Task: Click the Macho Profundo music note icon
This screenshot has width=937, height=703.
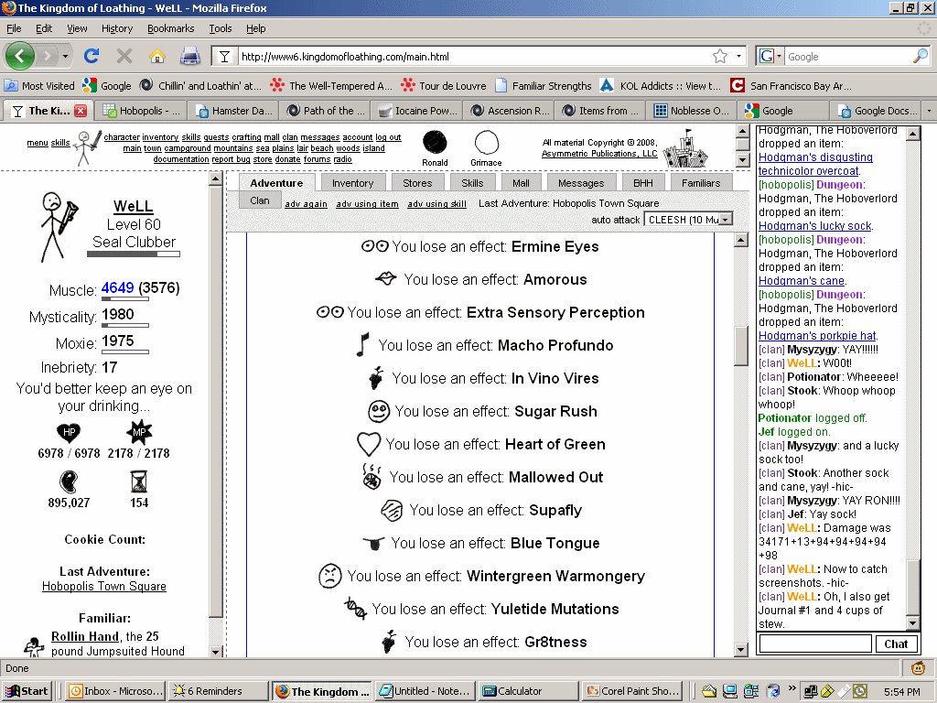Action: coord(362,345)
